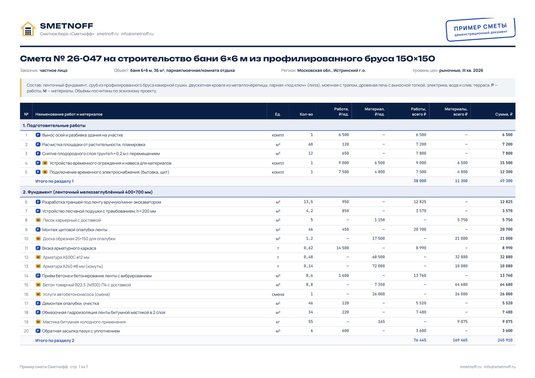Screen dimensions: 535x378
Task: Click the 'ПРИМЕР СМЕТЫ' stamp label
Action: 480,27
